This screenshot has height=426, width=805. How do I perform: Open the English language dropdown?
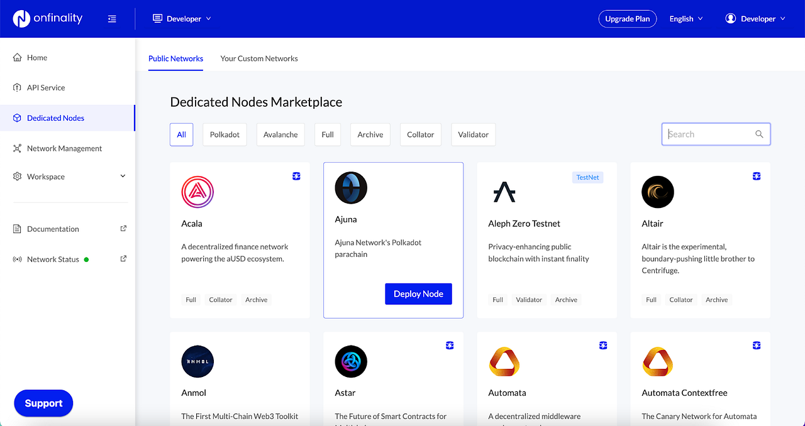[686, 19]
